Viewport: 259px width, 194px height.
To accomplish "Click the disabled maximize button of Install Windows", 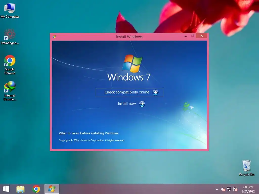I will pos(192,36).
